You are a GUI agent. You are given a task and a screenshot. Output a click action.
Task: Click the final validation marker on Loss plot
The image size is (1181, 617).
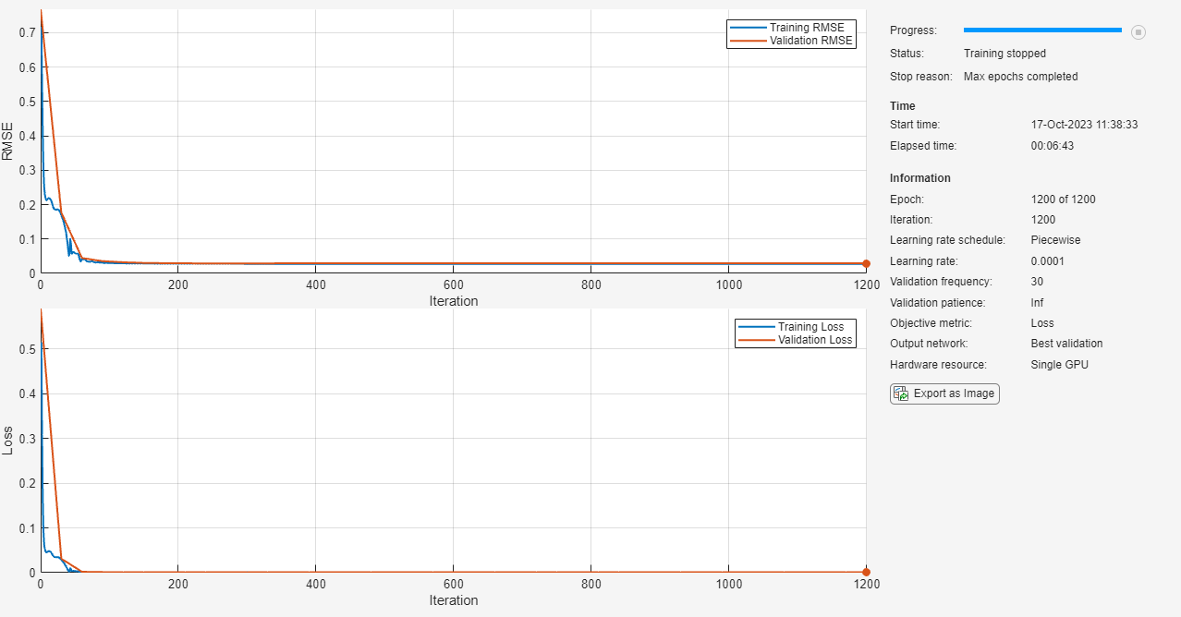(x=866, y=572)
